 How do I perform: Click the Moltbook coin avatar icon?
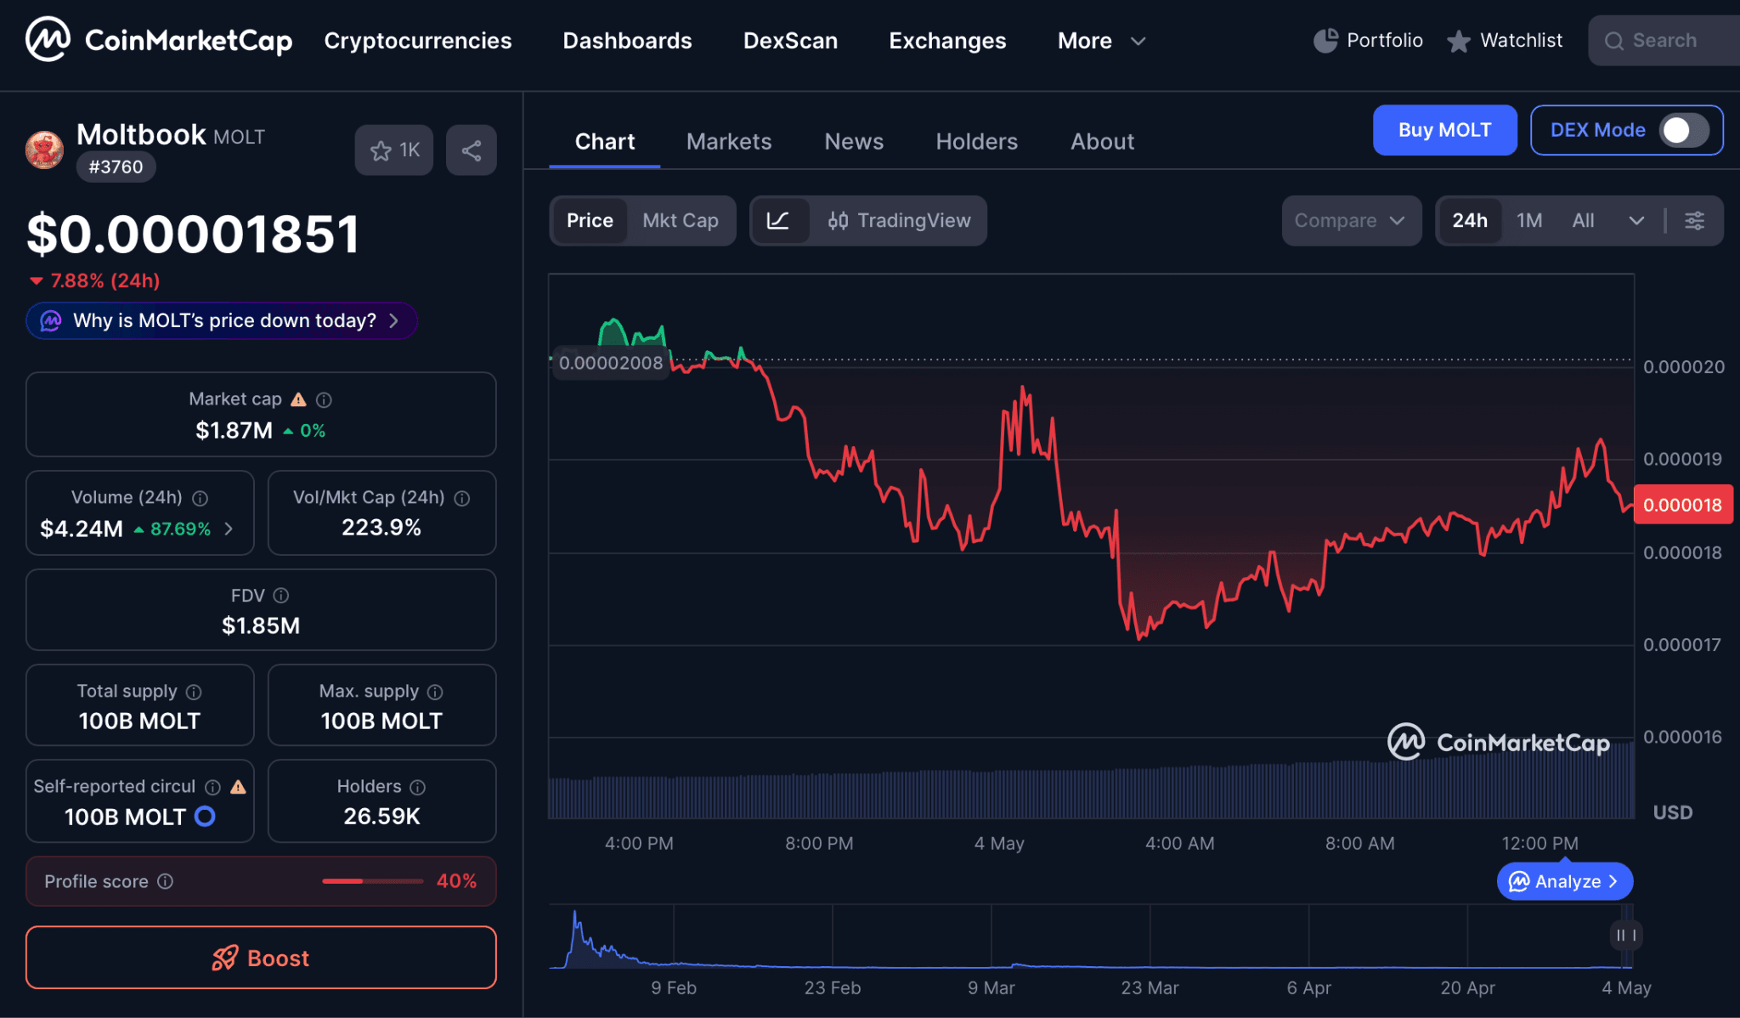tap(44, 150)
